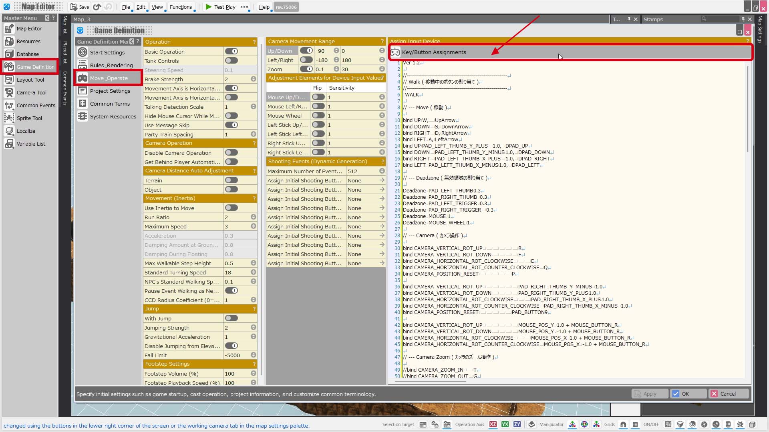Open the Edit menu
Viewport: 769px width, 432px height.
tap(141, 7)
